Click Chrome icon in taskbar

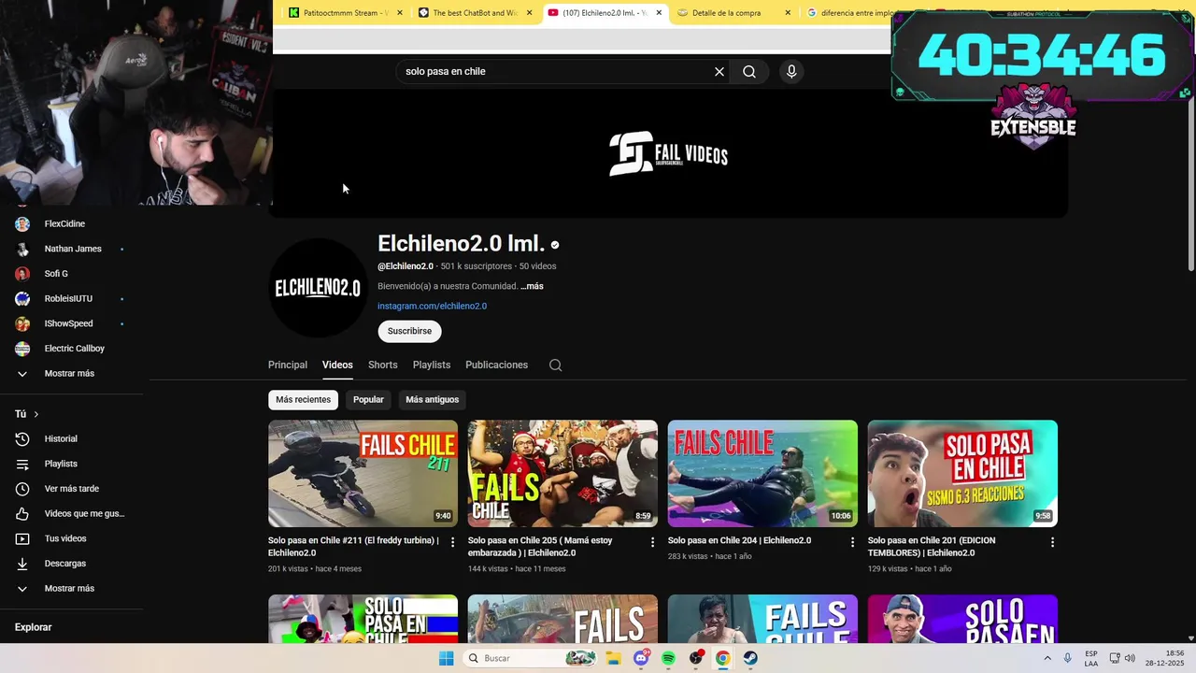(x=723, y=658)
